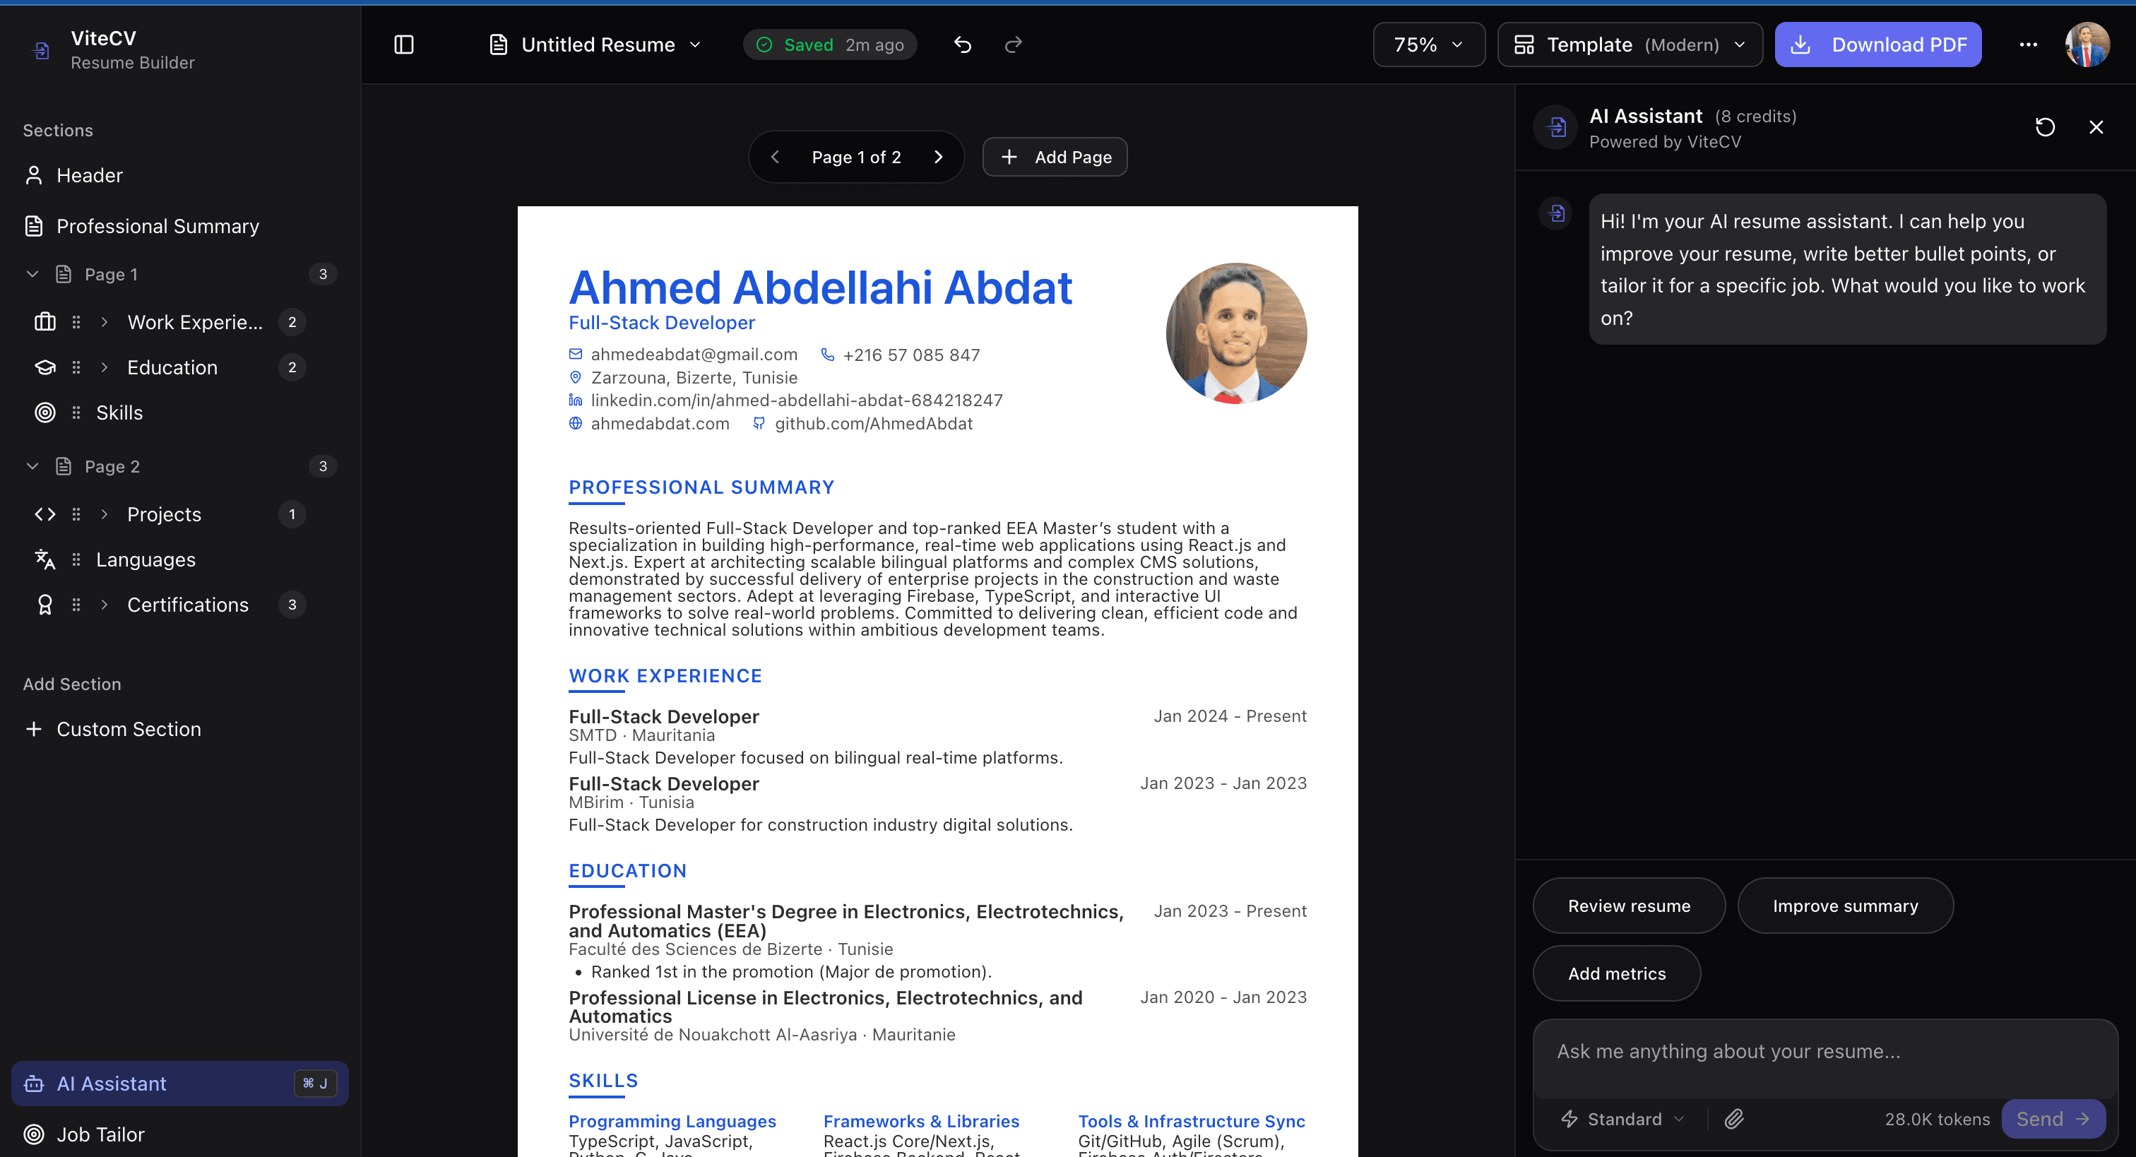Image resolution: width=2136 pixels, height=1157 pixels.
Task: Reset the AI Assistant conversation icon
Action: click(2045, 126)
